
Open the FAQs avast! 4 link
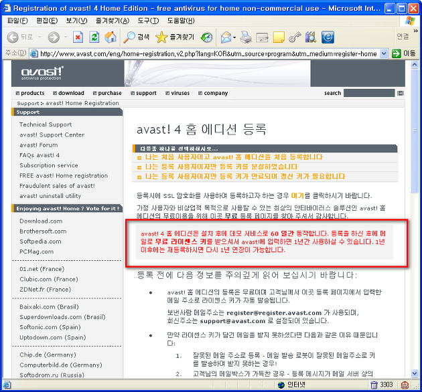[x=40, y=155]
